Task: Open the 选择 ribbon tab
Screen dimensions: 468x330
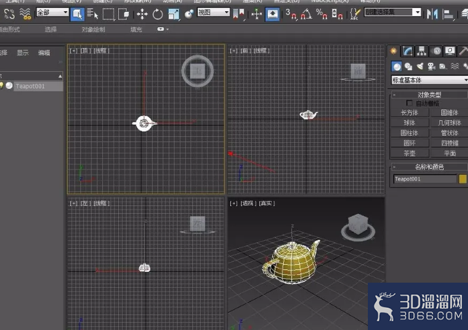Action: (51, 29)
